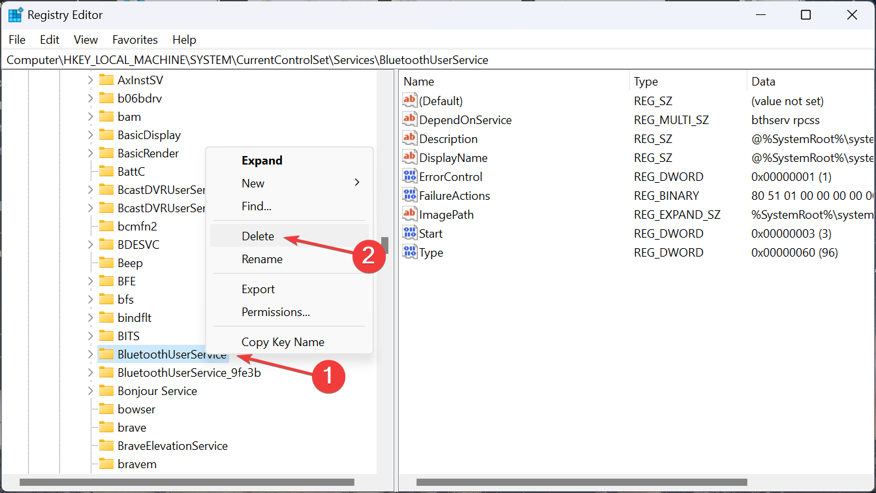Expand the b06bdrv key
The image size is (876, 493).
pyautogui.click(x=90, y=99)
